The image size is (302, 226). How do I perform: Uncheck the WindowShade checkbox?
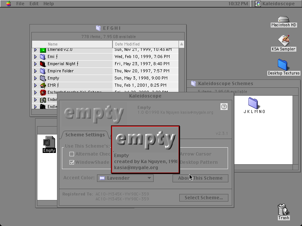pyautogui.click(x=72, y=162)
